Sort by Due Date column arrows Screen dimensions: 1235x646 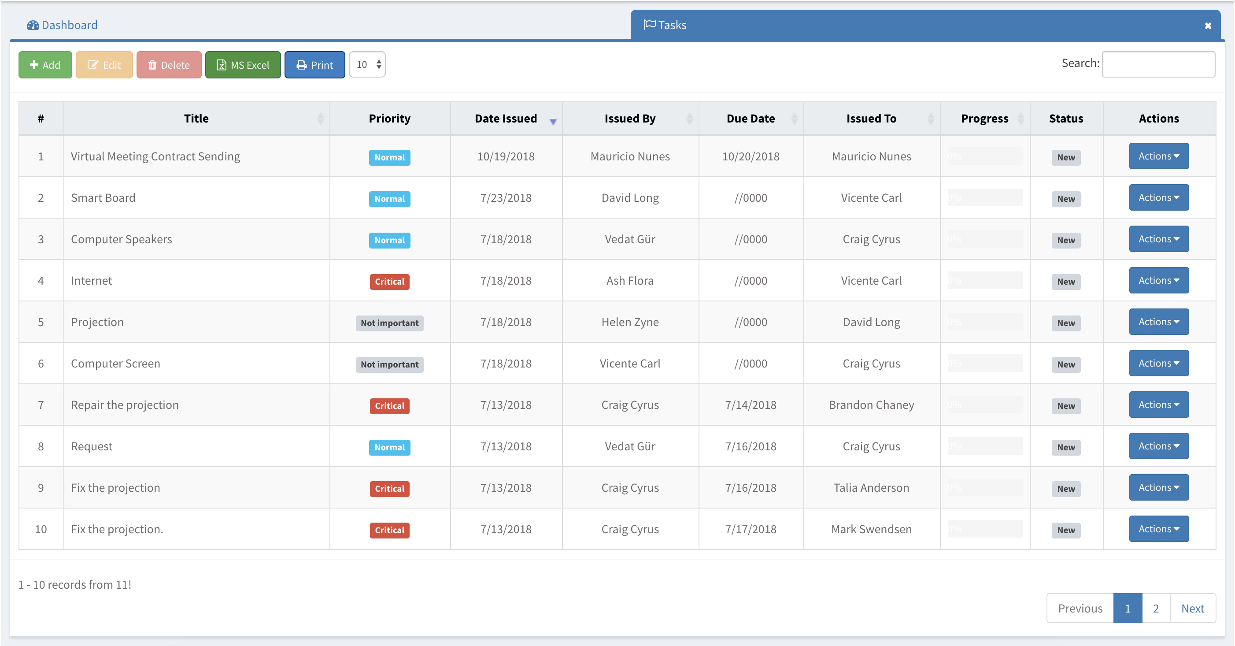click(x=794, y=119)
